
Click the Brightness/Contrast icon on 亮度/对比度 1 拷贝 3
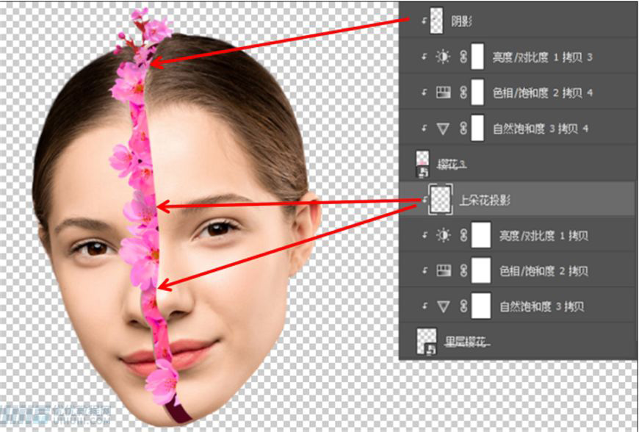(443, 55)
